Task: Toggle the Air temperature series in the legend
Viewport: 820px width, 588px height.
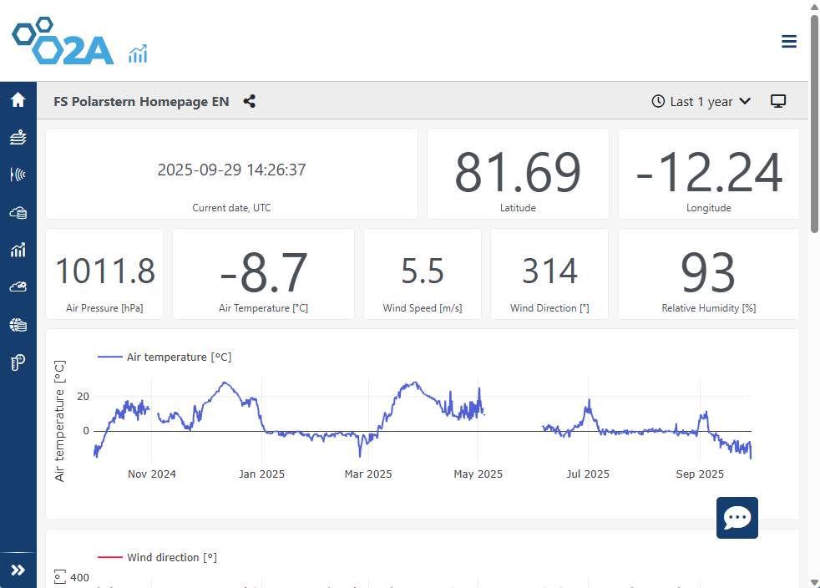Action: click(x=165, y=357)
